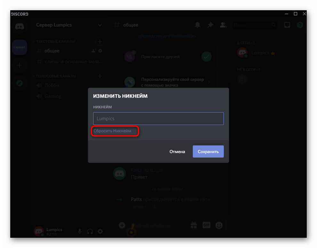The width and height of the screenshot is (317, 248).
Task: Toggle the member list visibility
Action: point(223,25)
